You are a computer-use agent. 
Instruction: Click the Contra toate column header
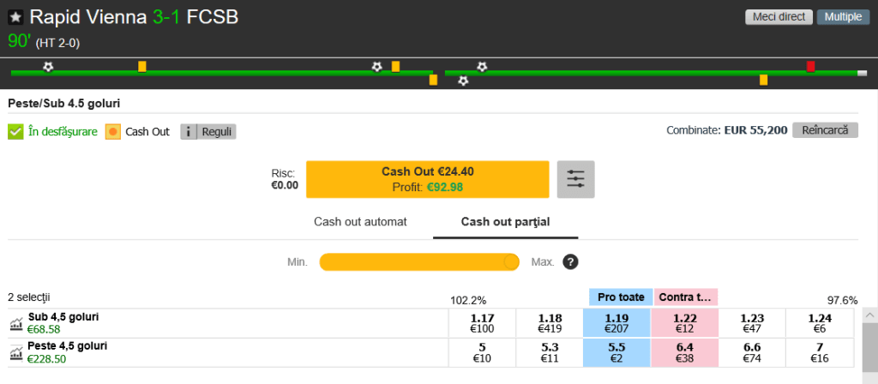[685, 297]
